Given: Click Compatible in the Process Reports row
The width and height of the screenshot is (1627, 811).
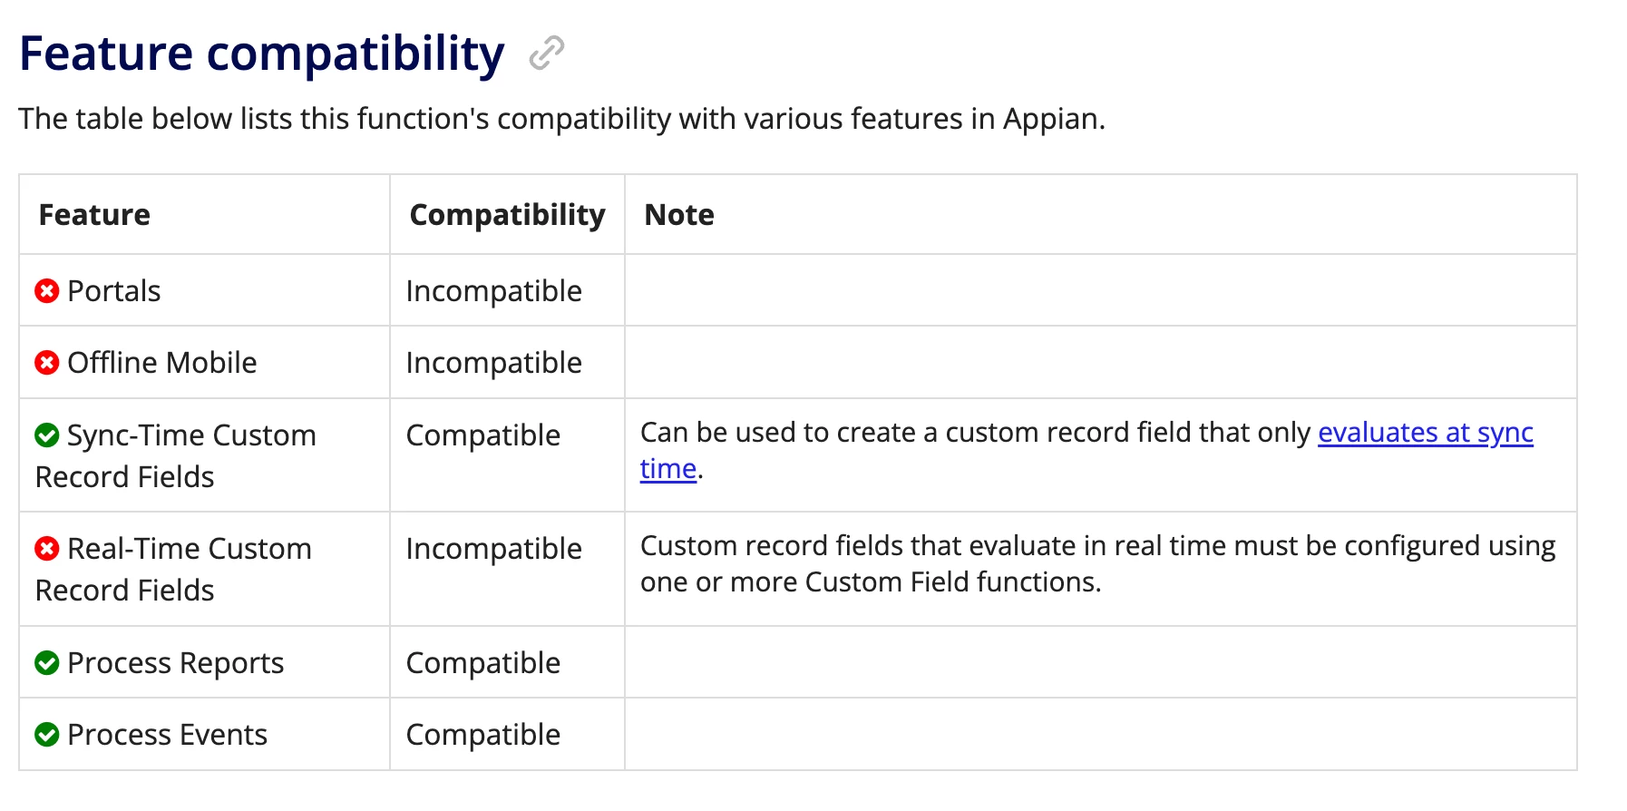Looking at the screenshot, I should pos(482,663).
